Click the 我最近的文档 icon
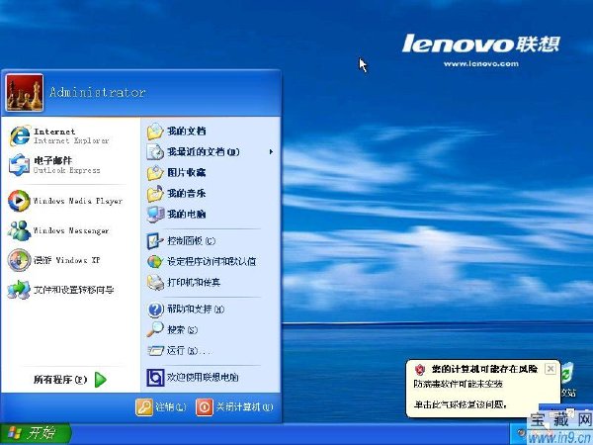 pos(155,152)
